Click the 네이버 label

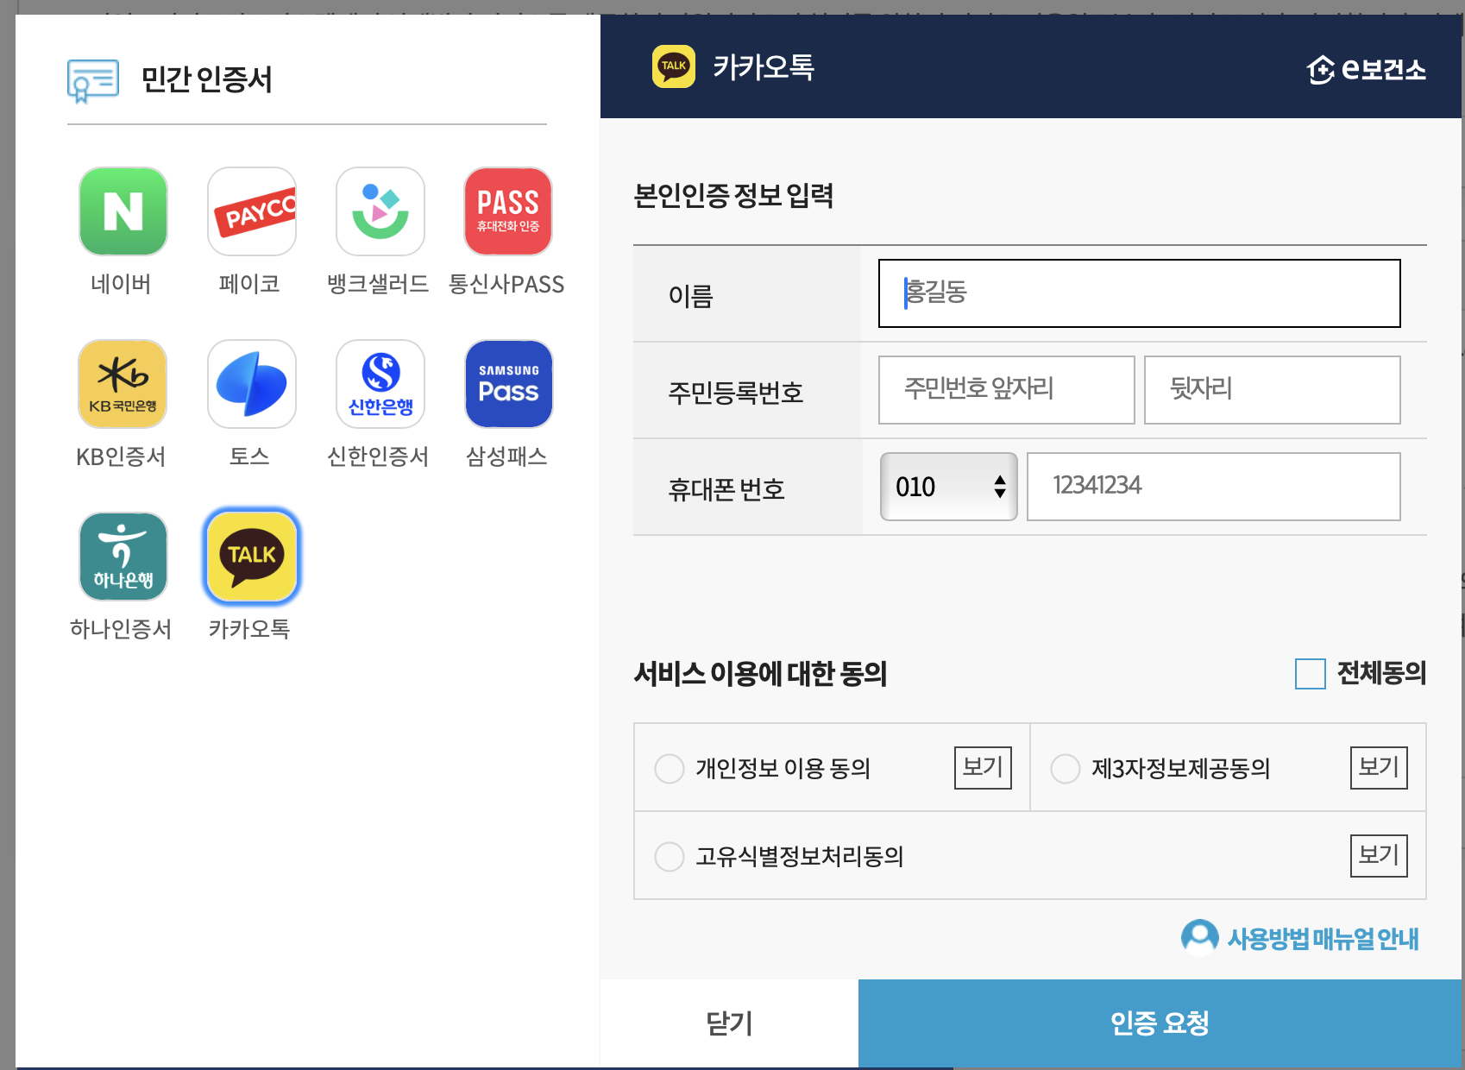(121, 284)
